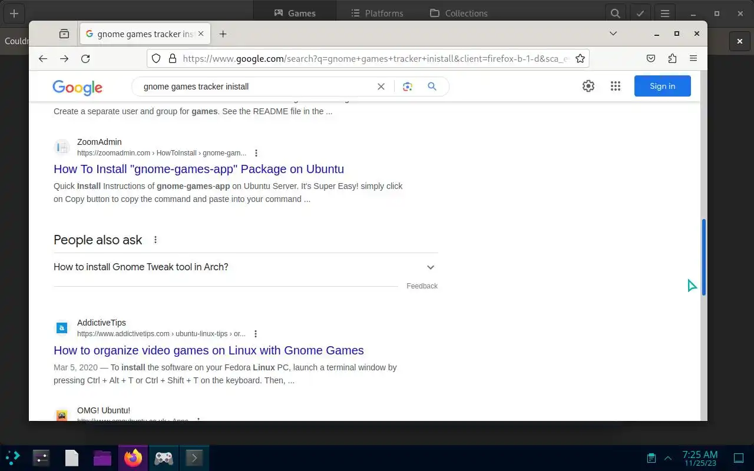Switch to Games controller taskbar icon

point(164,457)
